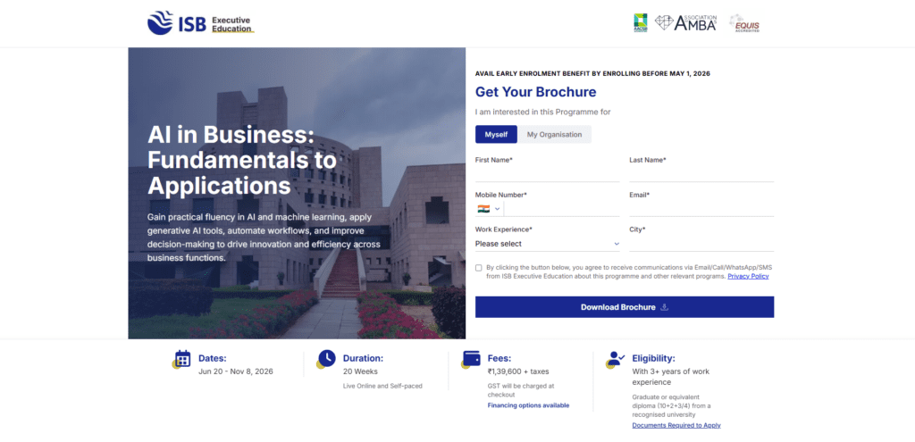Expand the country code chevron
The width and height of the screenshot is (915, 442).
point(497,209)
